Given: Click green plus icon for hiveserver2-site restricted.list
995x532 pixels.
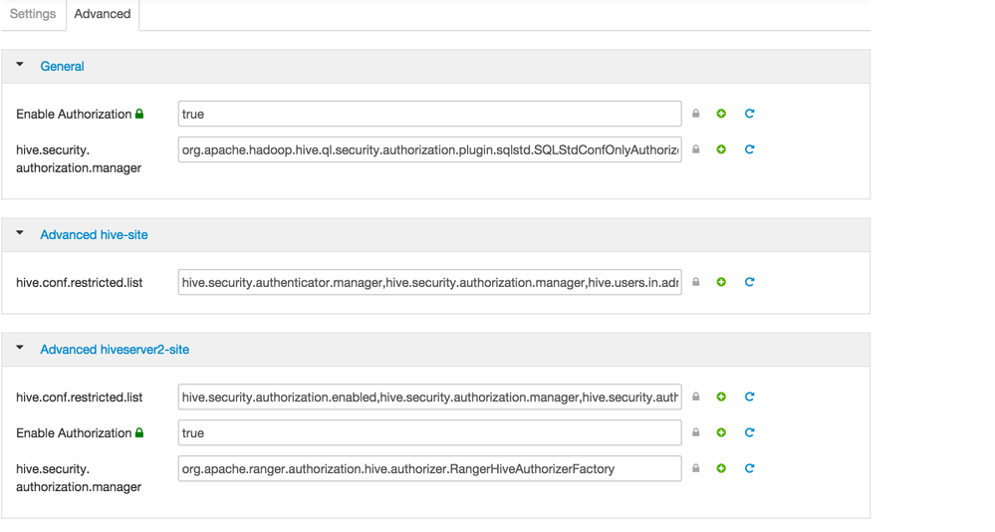Looking at the screenshot, I should 722,397.
